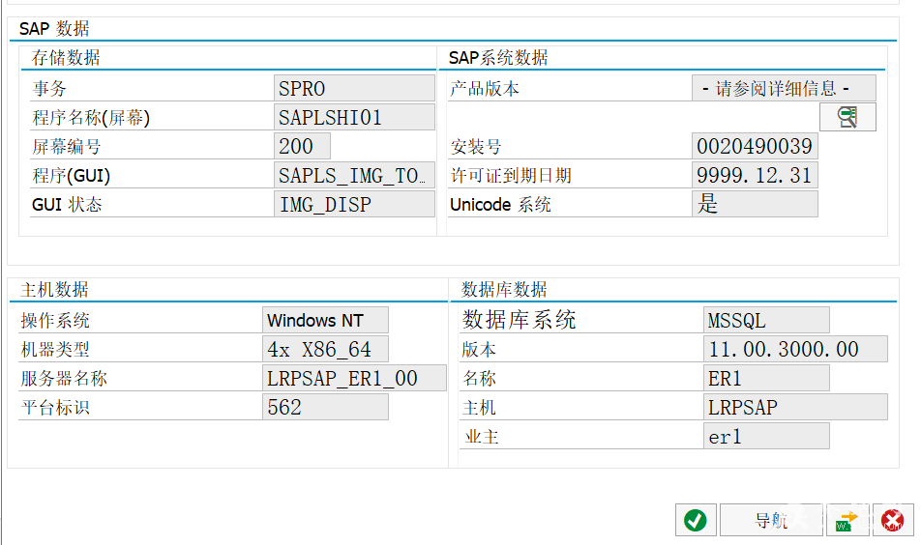Click the 屏幕编号 label
The width and height of the screenshot is (921, 545).
[67, 146]
